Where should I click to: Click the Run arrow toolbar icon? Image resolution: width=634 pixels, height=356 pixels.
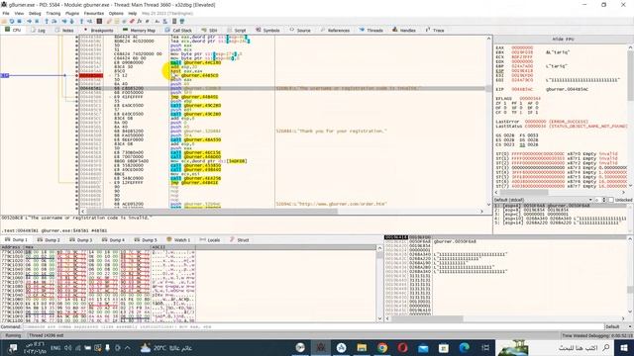tap(29, 21)
